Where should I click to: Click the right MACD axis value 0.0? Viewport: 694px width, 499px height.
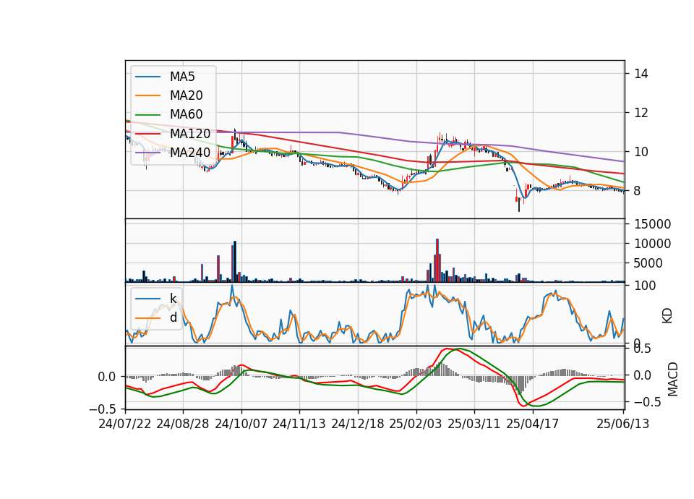coord(643,375)
